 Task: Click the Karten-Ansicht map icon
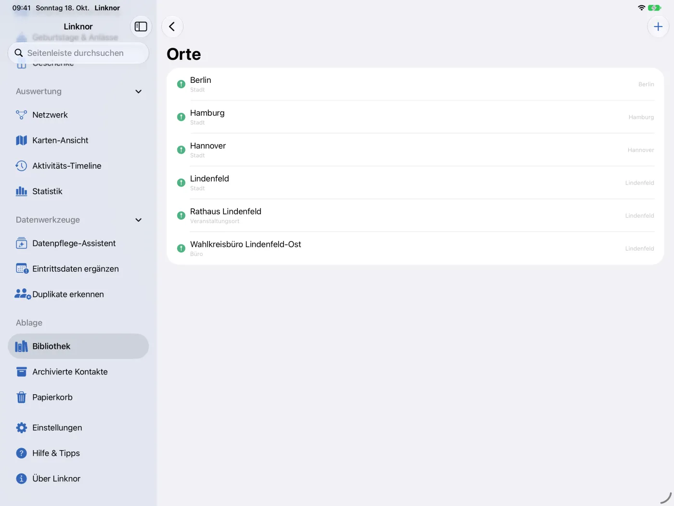(x=21, y=140)
